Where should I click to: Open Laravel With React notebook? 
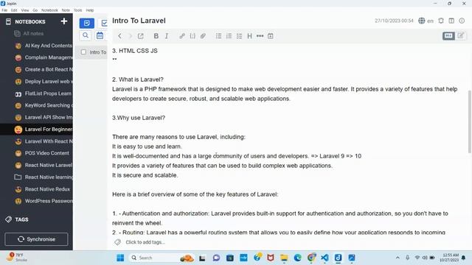point(36,141)
